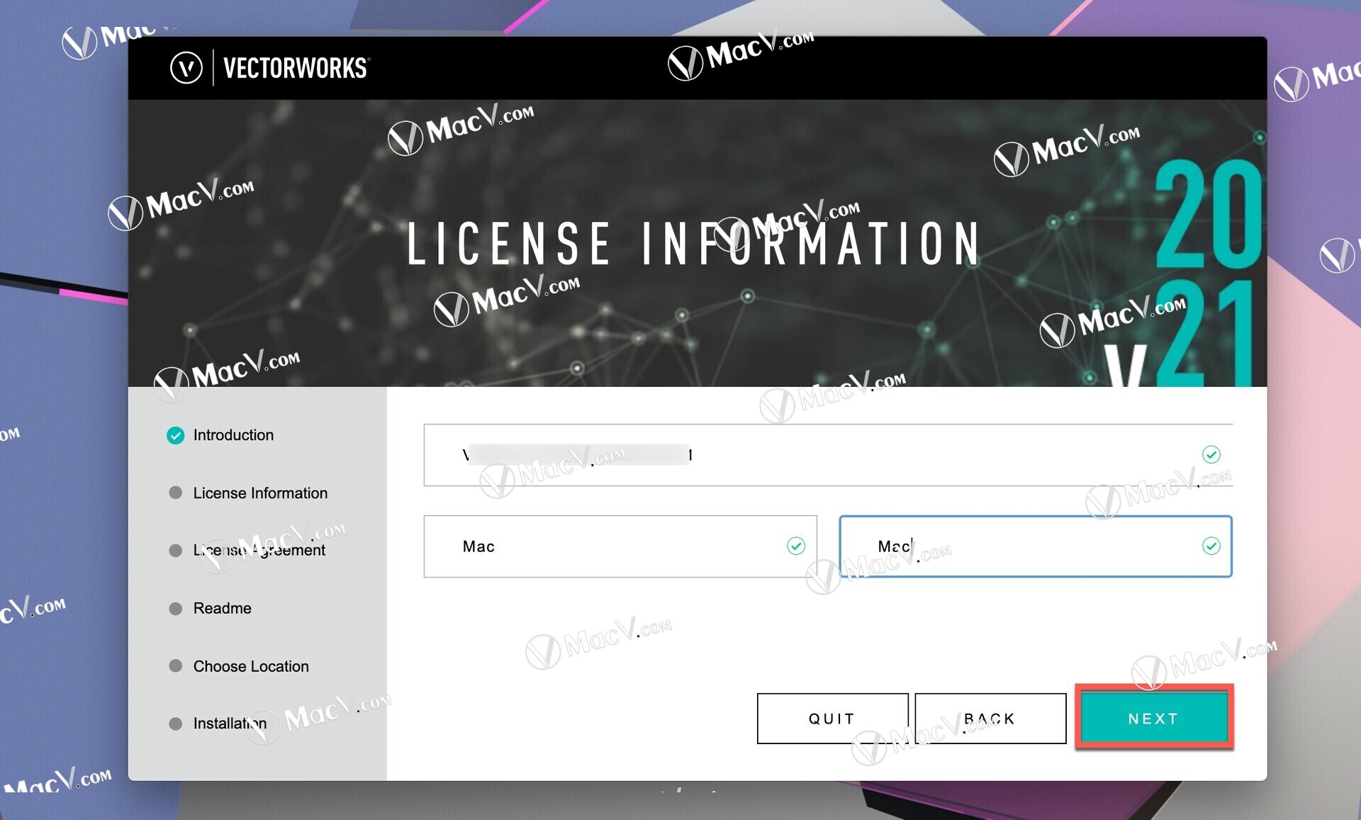Select the Choose Location step
The width and height of the screenshot is (1361, 820).
pos(251,666)
